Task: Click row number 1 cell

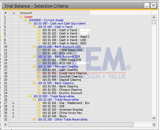Action: point(7,17)
